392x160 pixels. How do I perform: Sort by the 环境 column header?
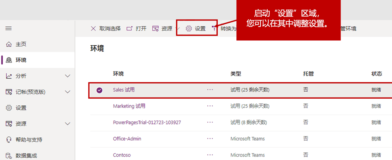[x=118, y=74]
